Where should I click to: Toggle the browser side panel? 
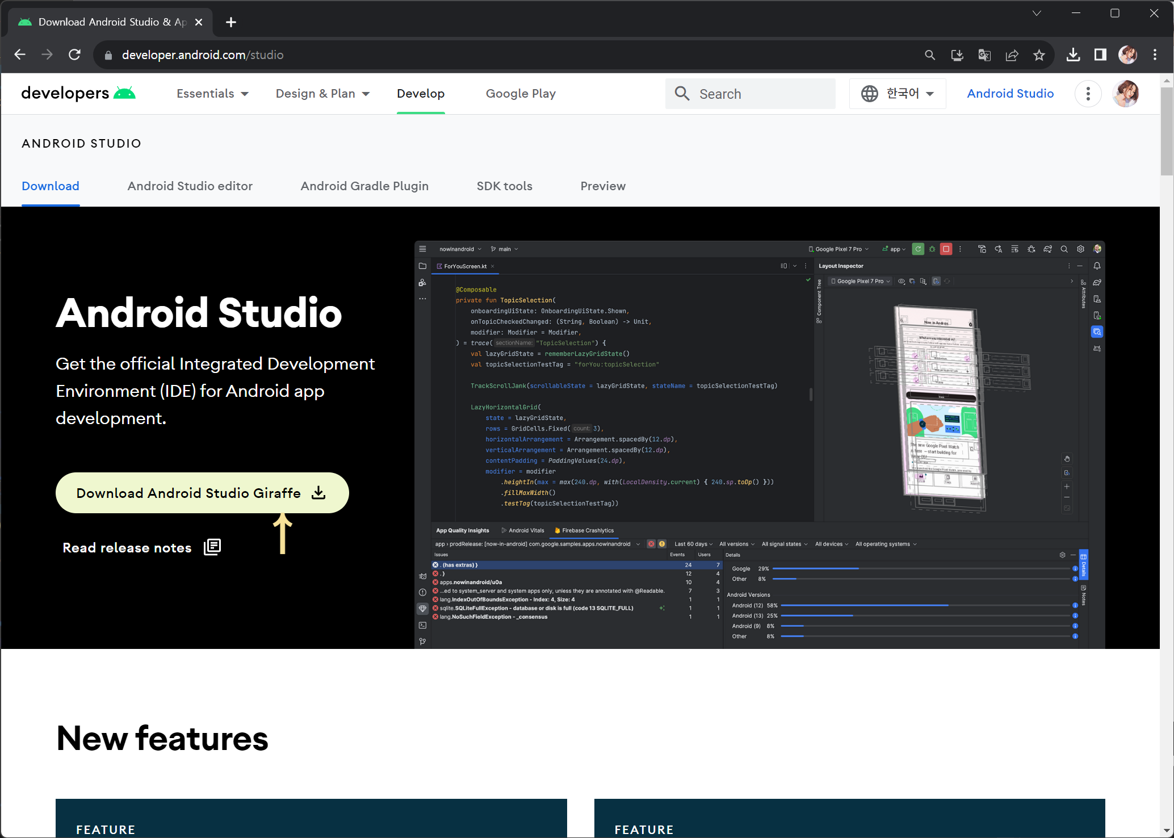[x=1100, y=55]
